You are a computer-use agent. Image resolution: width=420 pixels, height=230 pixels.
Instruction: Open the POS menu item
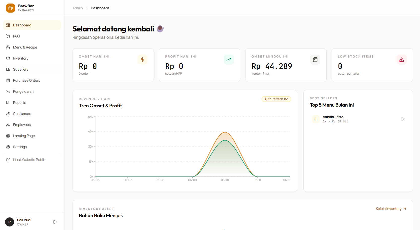coord(32,36)
